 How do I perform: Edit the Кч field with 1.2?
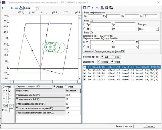(150, 16)
